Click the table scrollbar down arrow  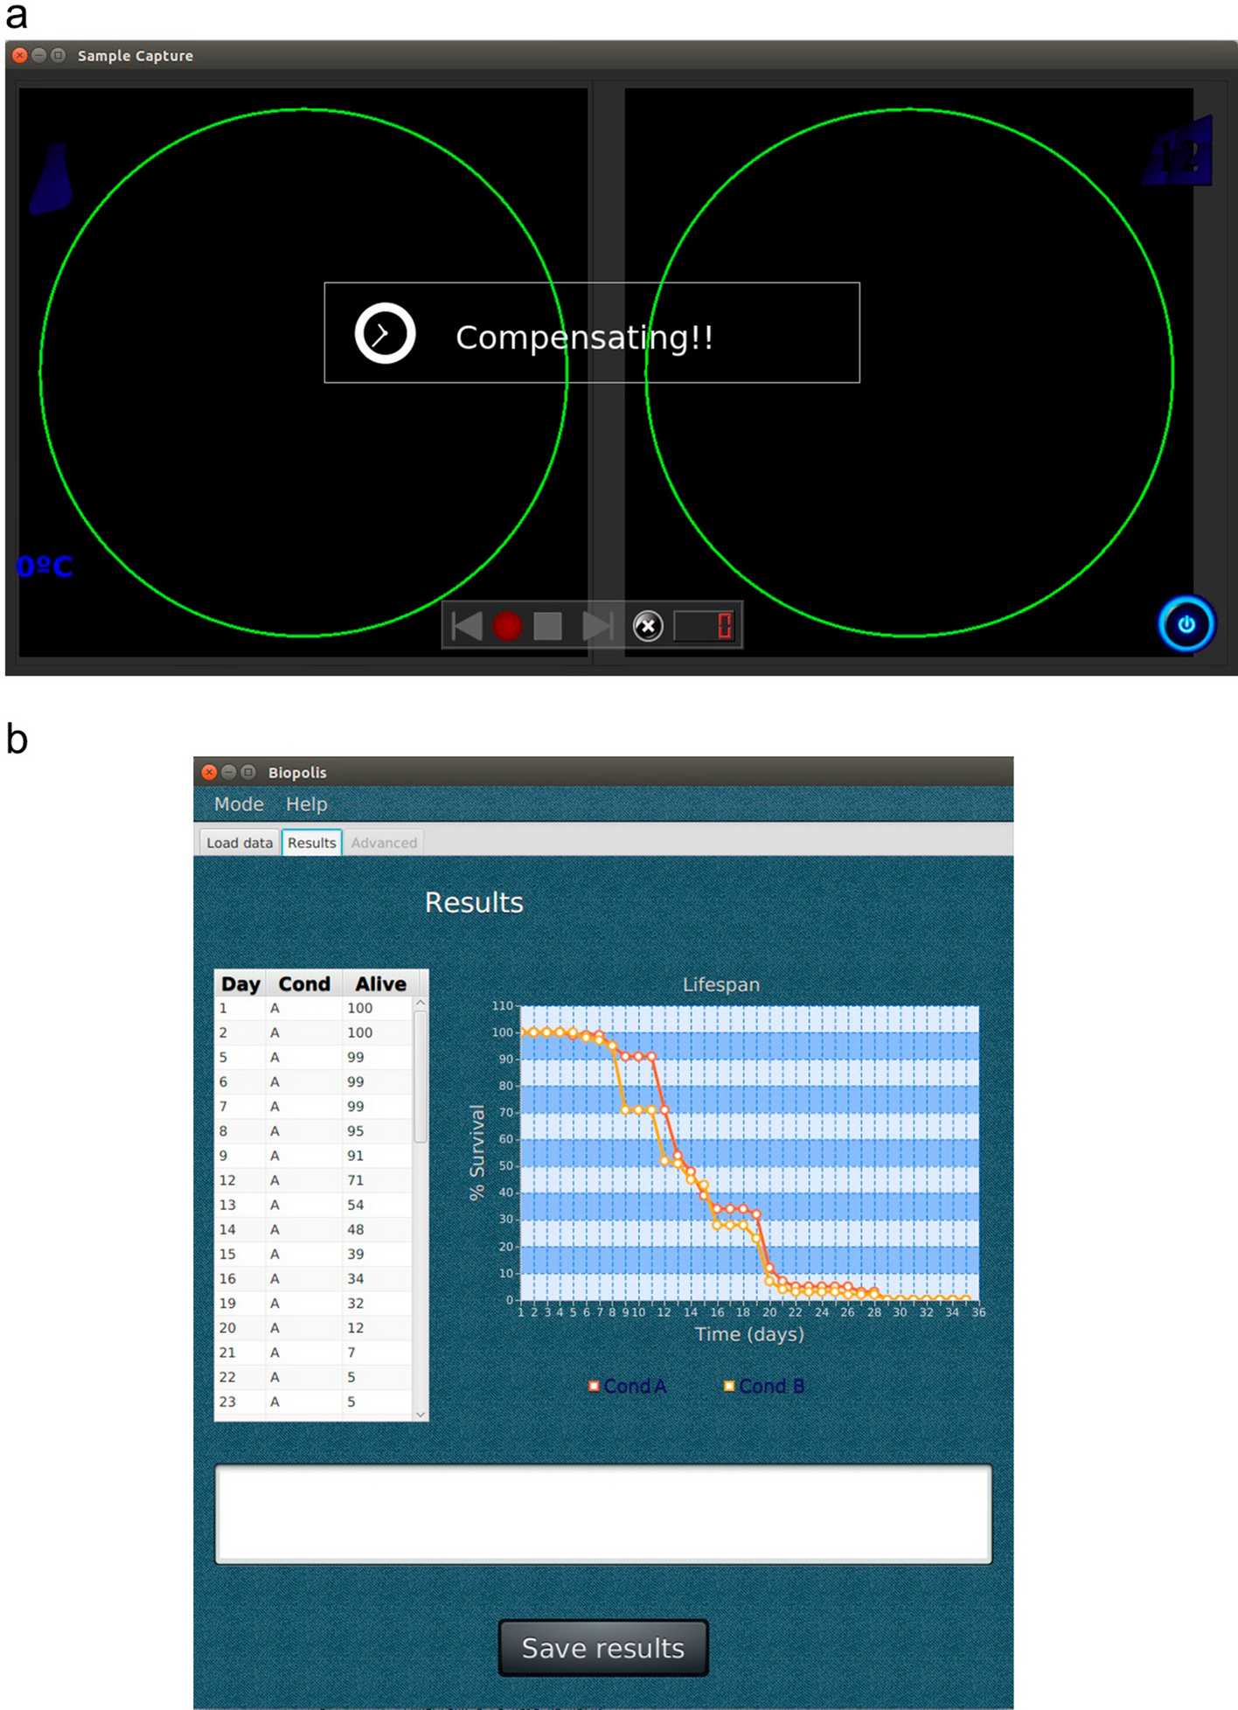click(421, 1414)
